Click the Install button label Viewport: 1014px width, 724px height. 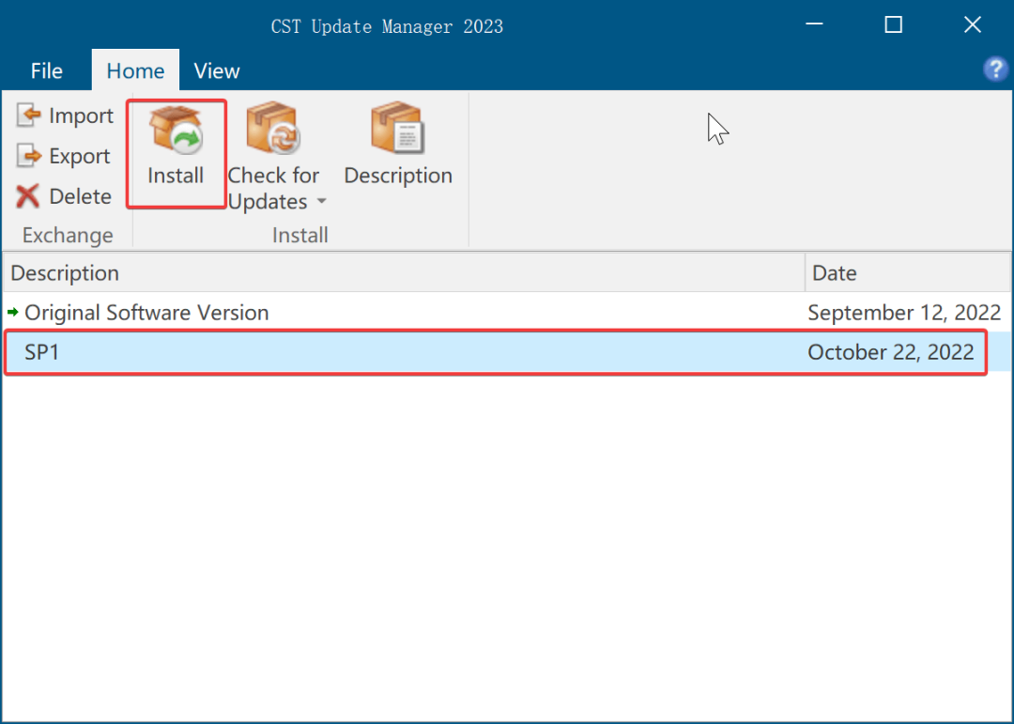pos(176,175)
